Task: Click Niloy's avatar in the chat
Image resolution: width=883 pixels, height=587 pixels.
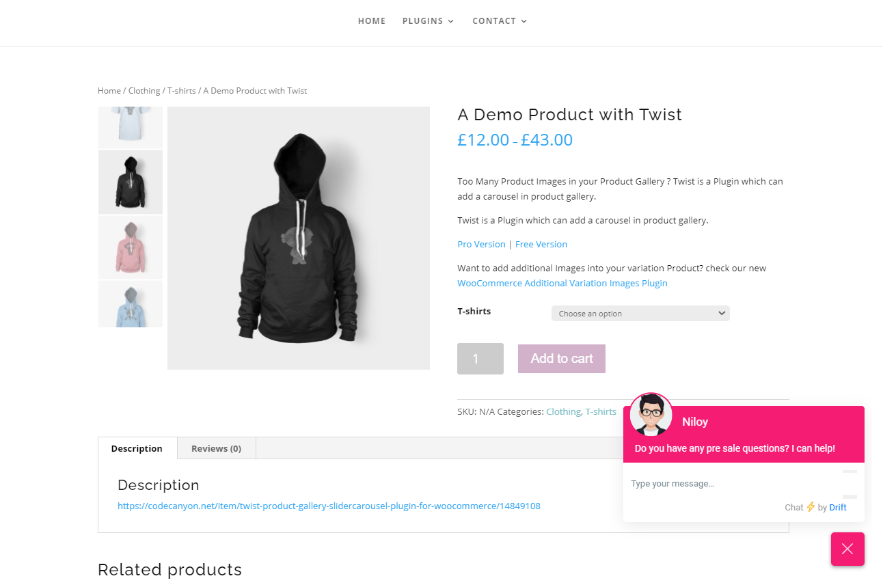Action: (x=651, y=414)
